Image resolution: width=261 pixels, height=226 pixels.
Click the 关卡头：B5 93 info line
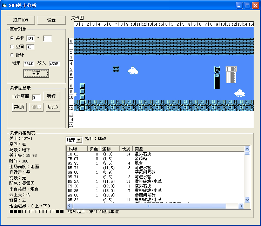[23, 155]
